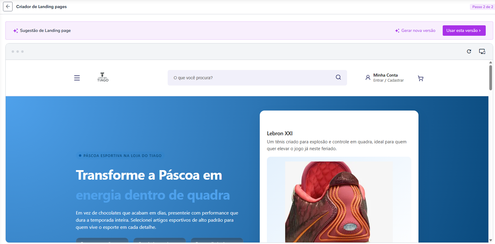Image resolution: width=495 pixels, height=244 pixels.
Task: Click the 'Páscoa esportiva na Loja do Tiago' tag
Action: 120,156
